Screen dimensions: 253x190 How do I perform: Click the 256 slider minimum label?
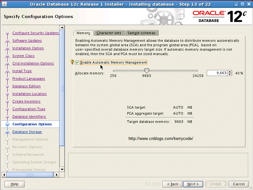pos(113,76)
